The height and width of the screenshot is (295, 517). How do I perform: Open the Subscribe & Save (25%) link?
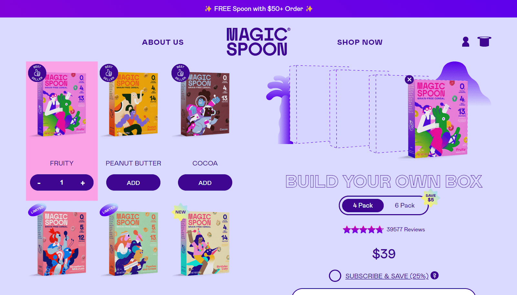pos(387,276)
